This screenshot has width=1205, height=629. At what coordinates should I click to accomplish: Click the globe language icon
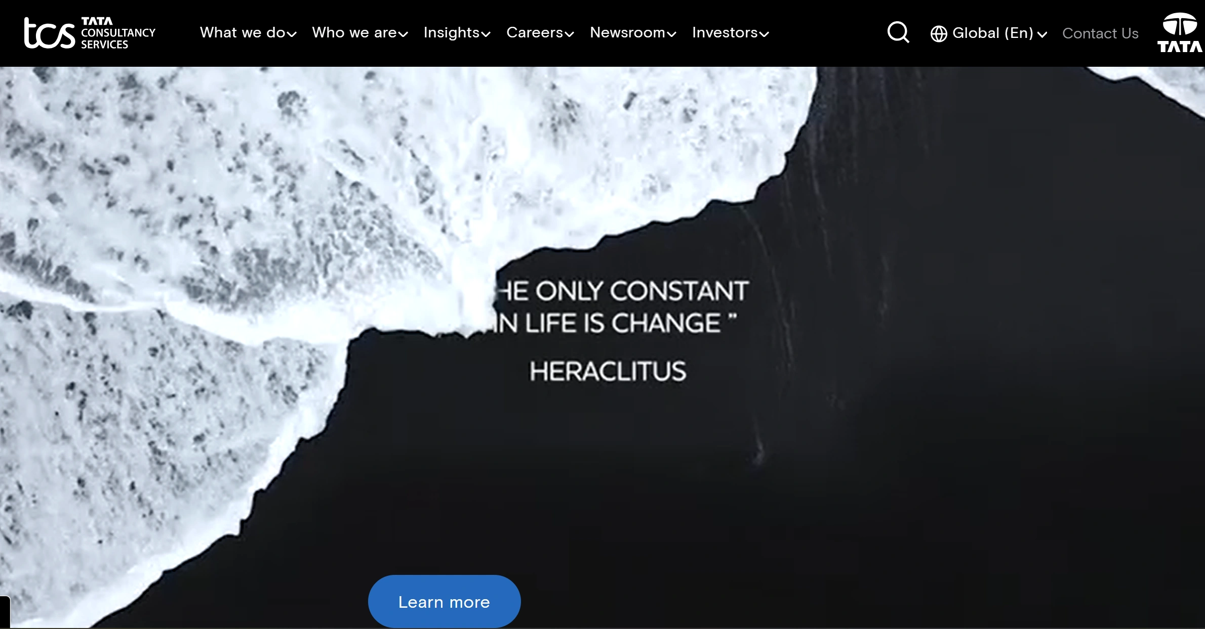tap(939, 34)
